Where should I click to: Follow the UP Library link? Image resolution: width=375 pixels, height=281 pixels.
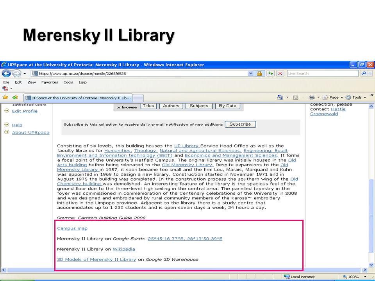pos(187,146)
